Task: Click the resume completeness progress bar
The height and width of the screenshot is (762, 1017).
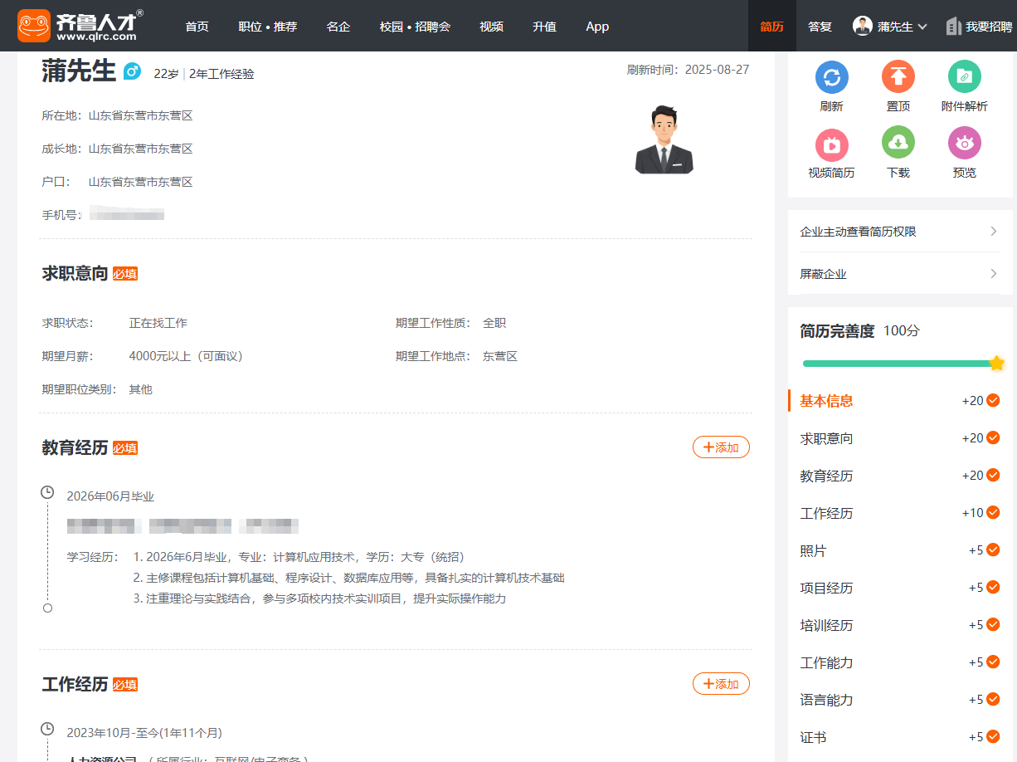Action: (x=896, y=364)
